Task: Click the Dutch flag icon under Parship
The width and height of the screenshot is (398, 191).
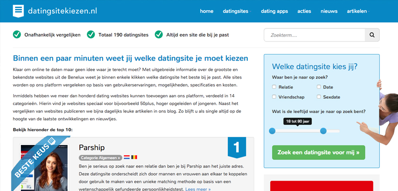Action: [x=127, y=158]
